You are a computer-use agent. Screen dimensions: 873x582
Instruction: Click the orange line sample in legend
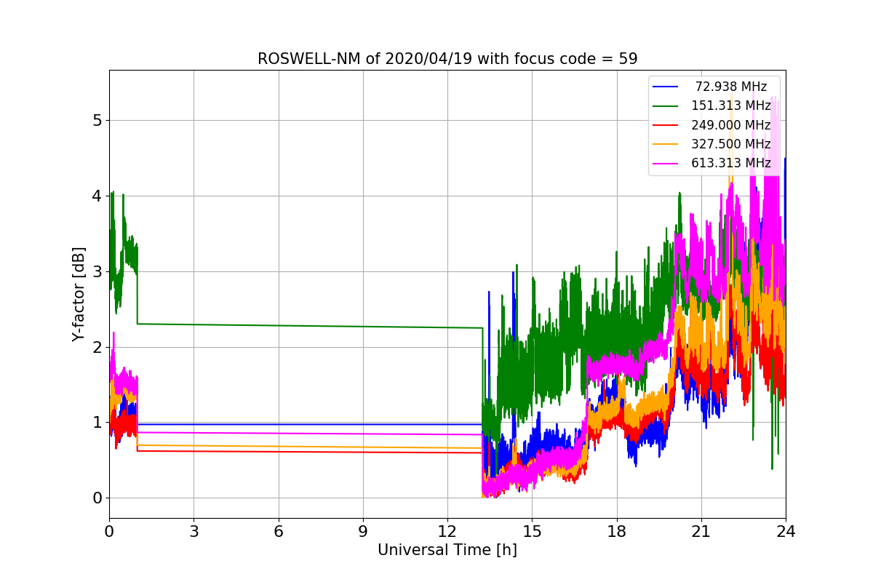(666, 145)
